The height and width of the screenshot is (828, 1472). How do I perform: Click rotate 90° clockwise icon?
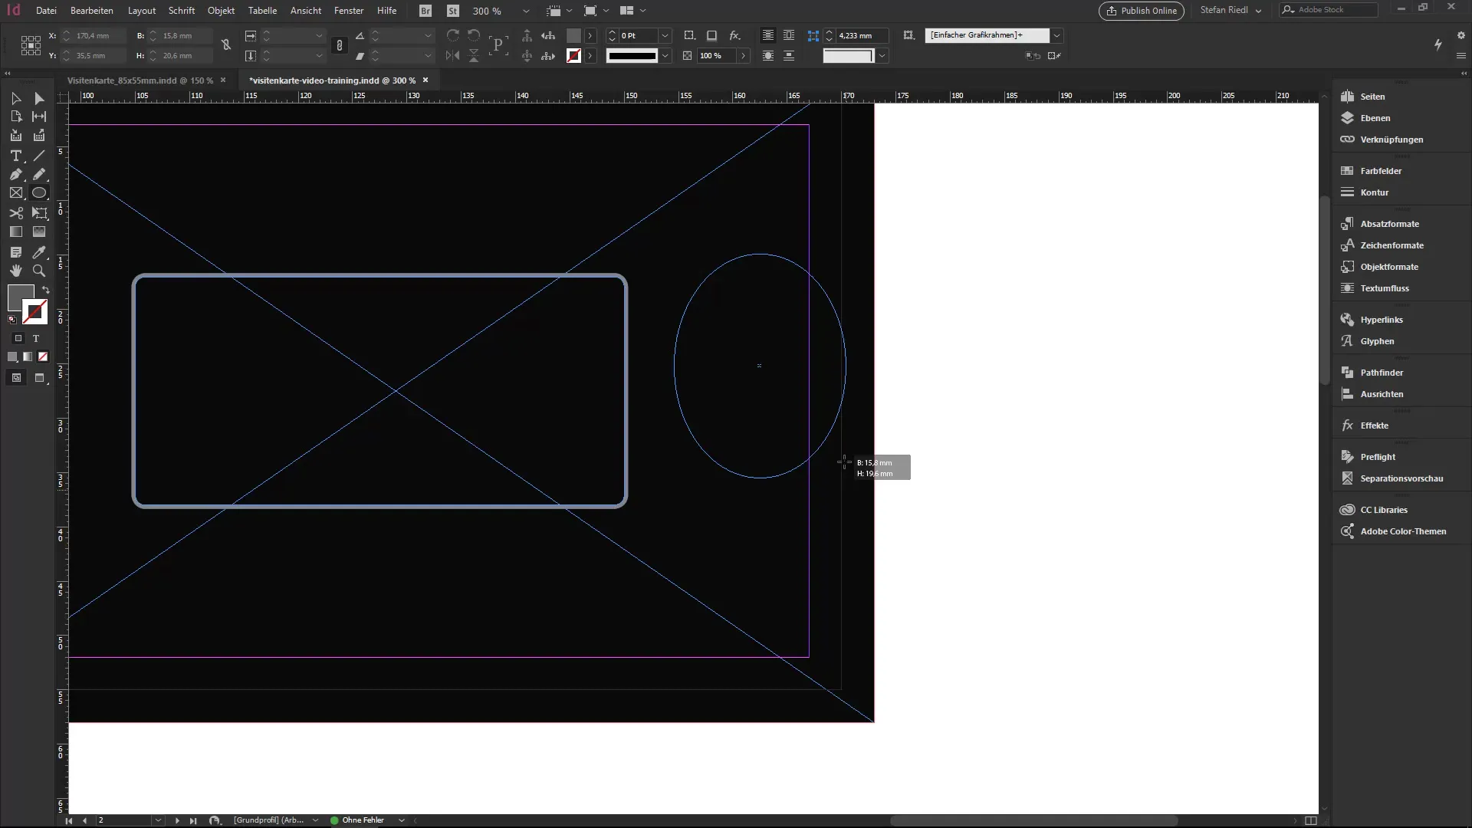(453, 35)
